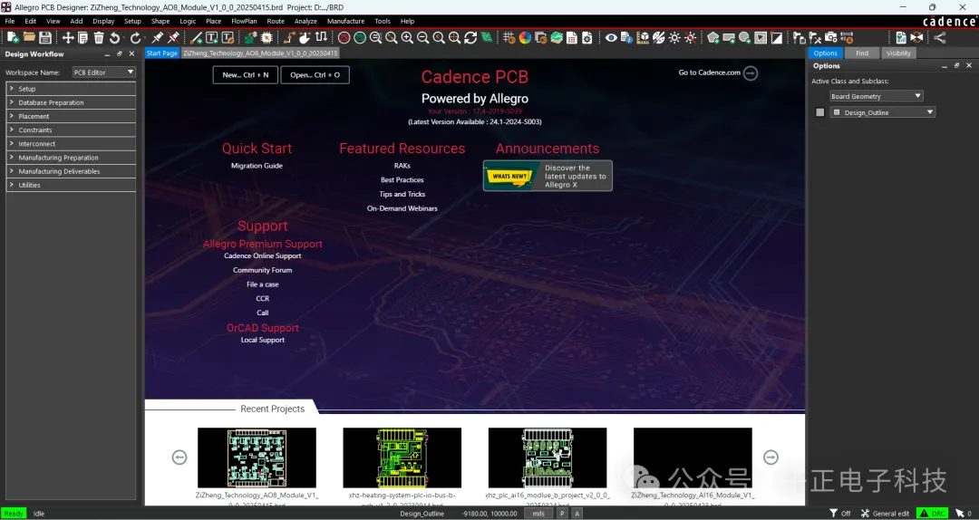Expand the Interconnect workflow section
This screenshot has width=979, height=520.
click(x=71, y=143)
